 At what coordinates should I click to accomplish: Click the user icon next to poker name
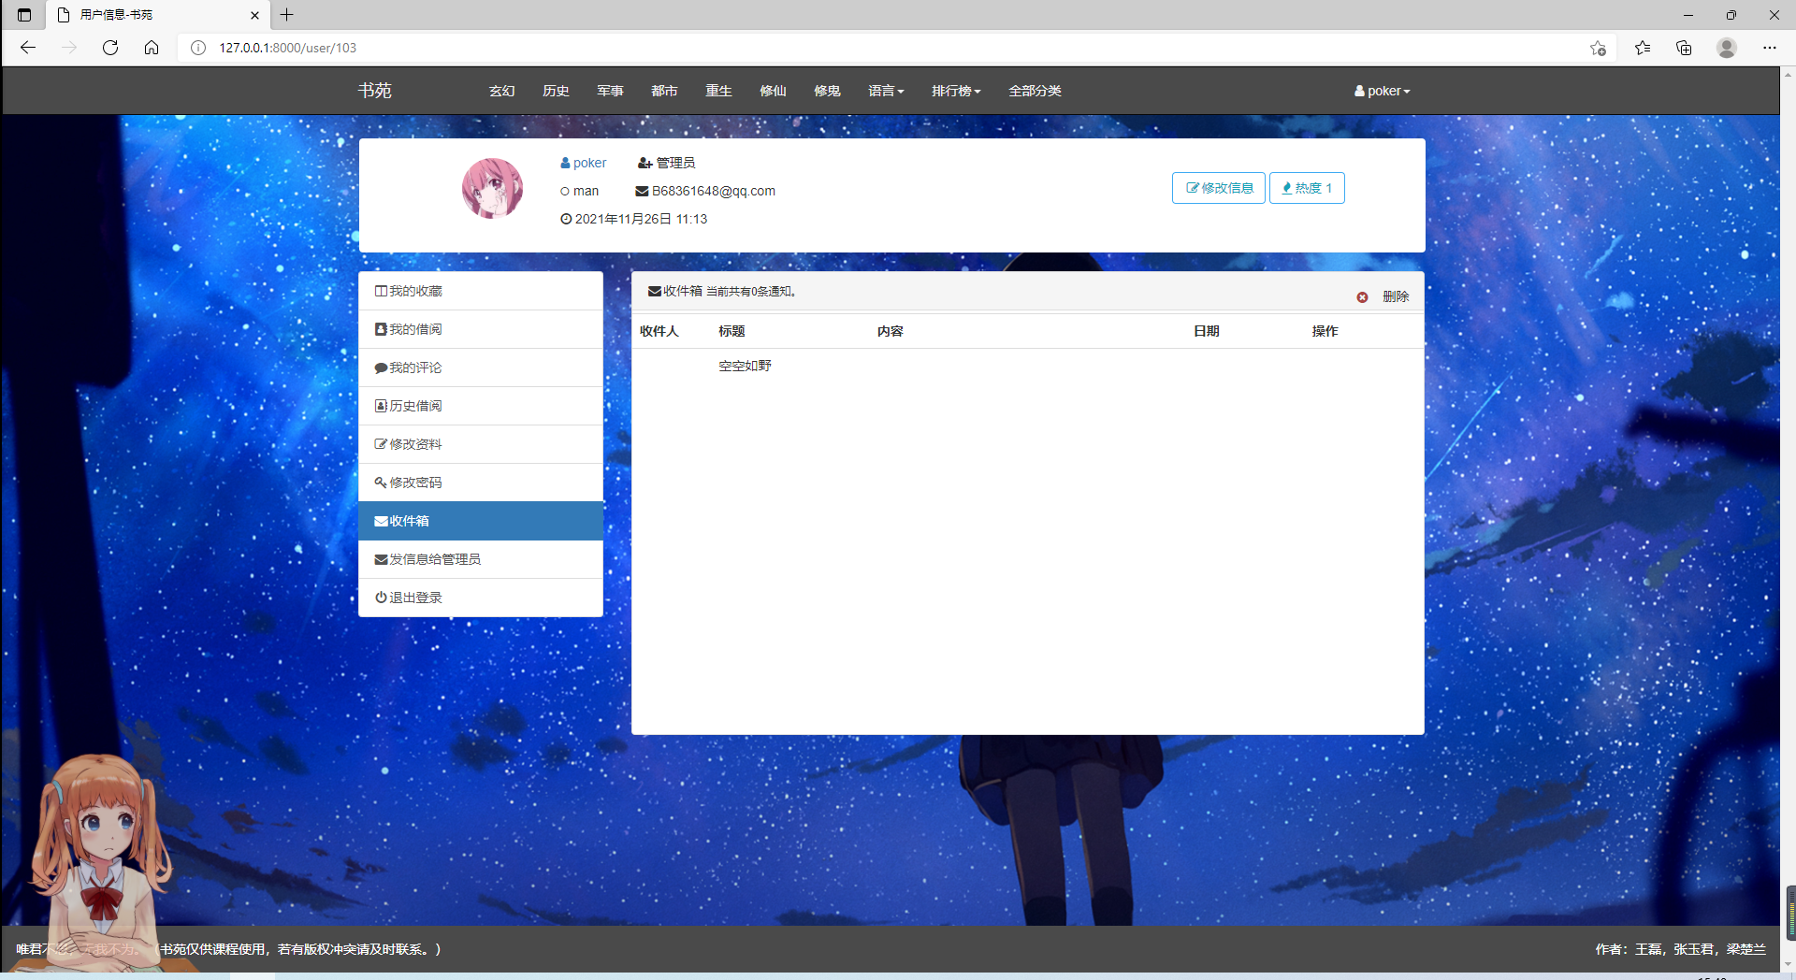click(565, 163)
